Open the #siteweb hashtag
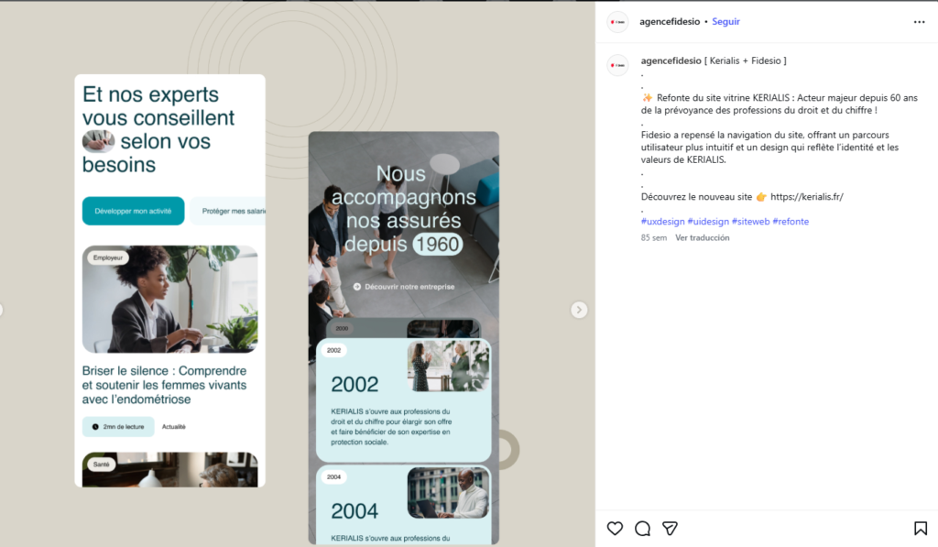 pos(750,222)
